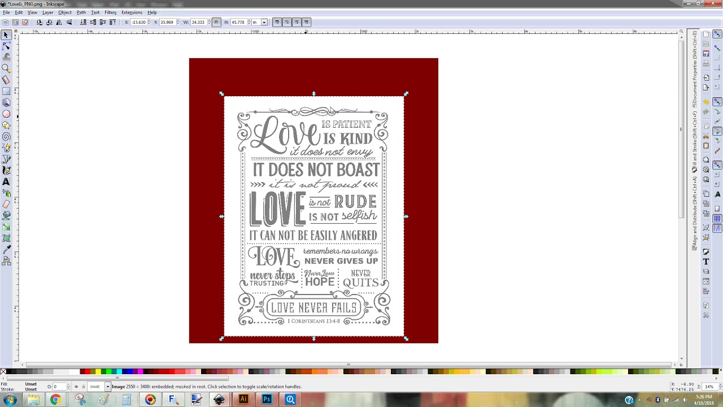Viewport: 723px width, 407px height.
Task: Select the Node edit tool
Action: pyautogui.click(x=6, y=46)
